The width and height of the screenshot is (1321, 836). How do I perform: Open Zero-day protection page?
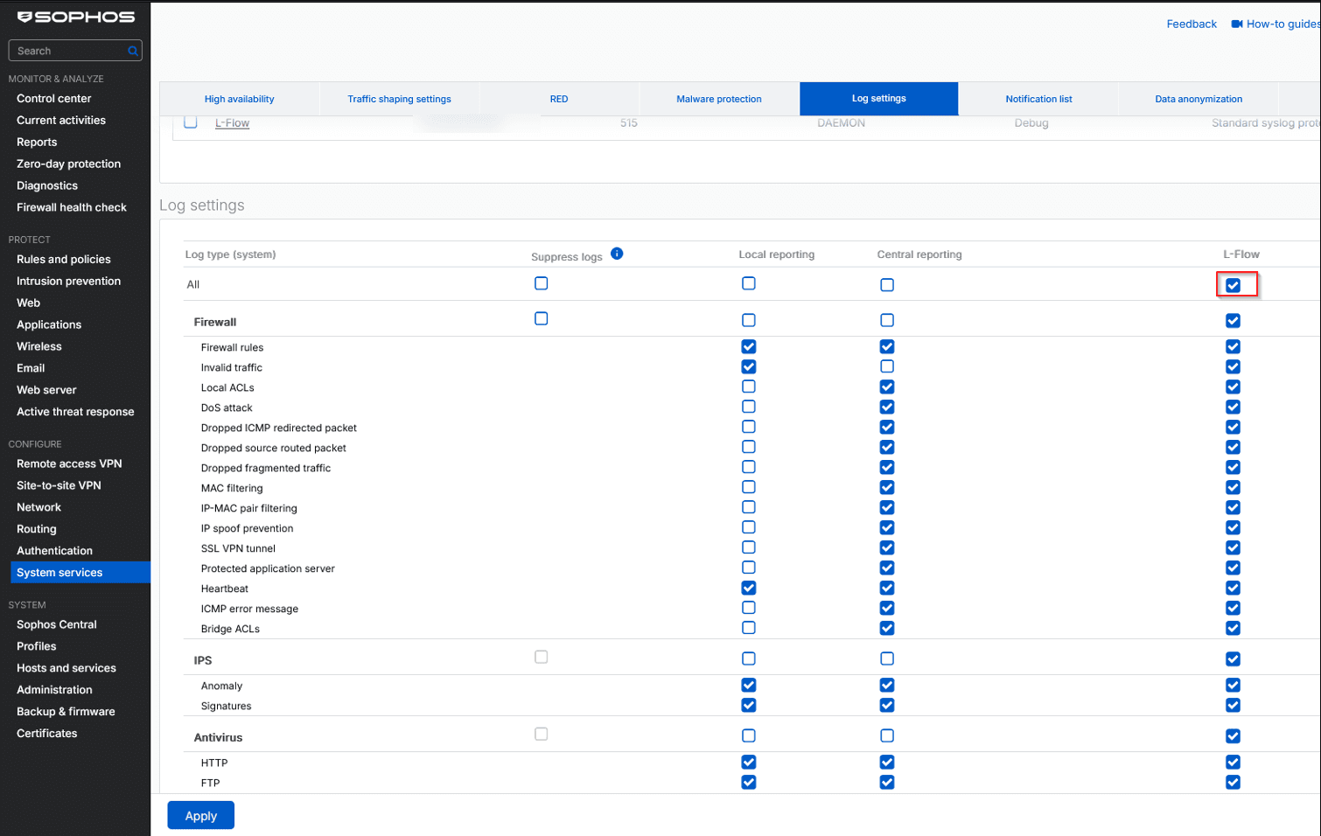(69, 164)
